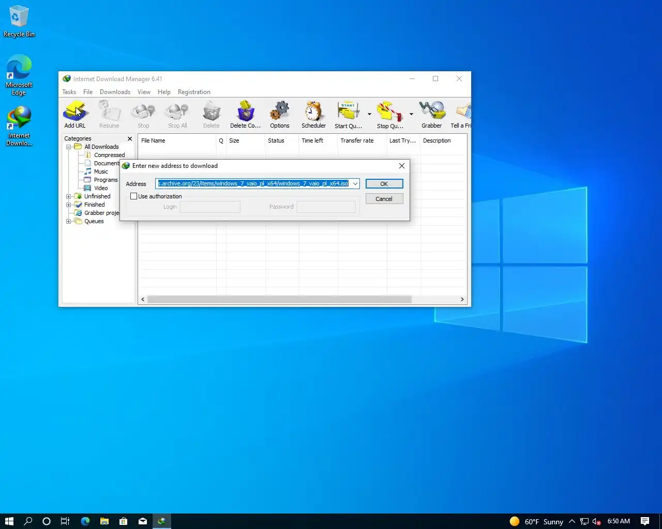Open the Help menu
The image size is (662, 529).
tap(164, 92)
